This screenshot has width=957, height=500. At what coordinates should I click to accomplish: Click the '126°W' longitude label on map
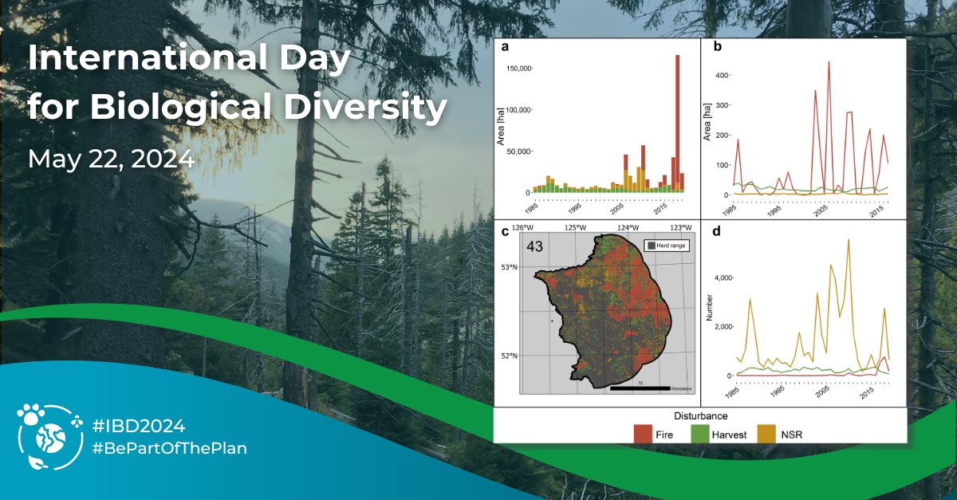(x=522, y=227)
